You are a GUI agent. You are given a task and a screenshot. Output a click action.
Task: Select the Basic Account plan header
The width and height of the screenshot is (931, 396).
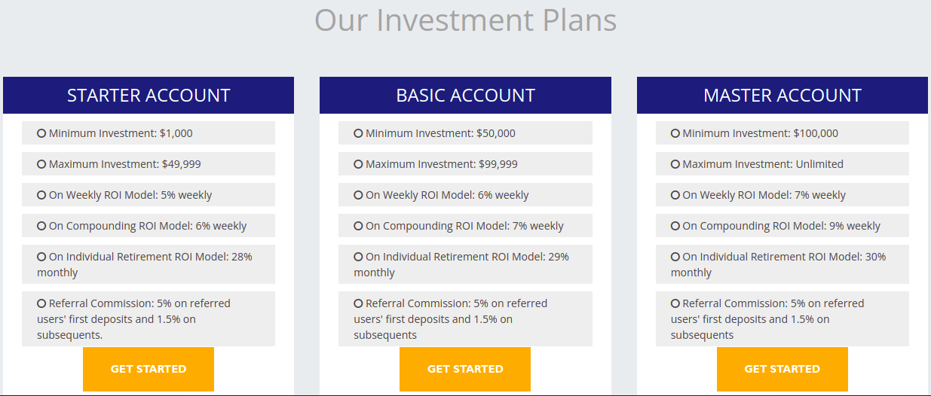465,96
